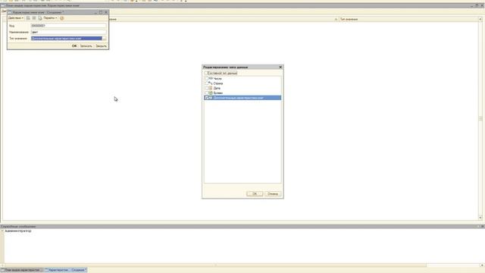Switch to the first window tab at bottom

click(x=22, y=270)
